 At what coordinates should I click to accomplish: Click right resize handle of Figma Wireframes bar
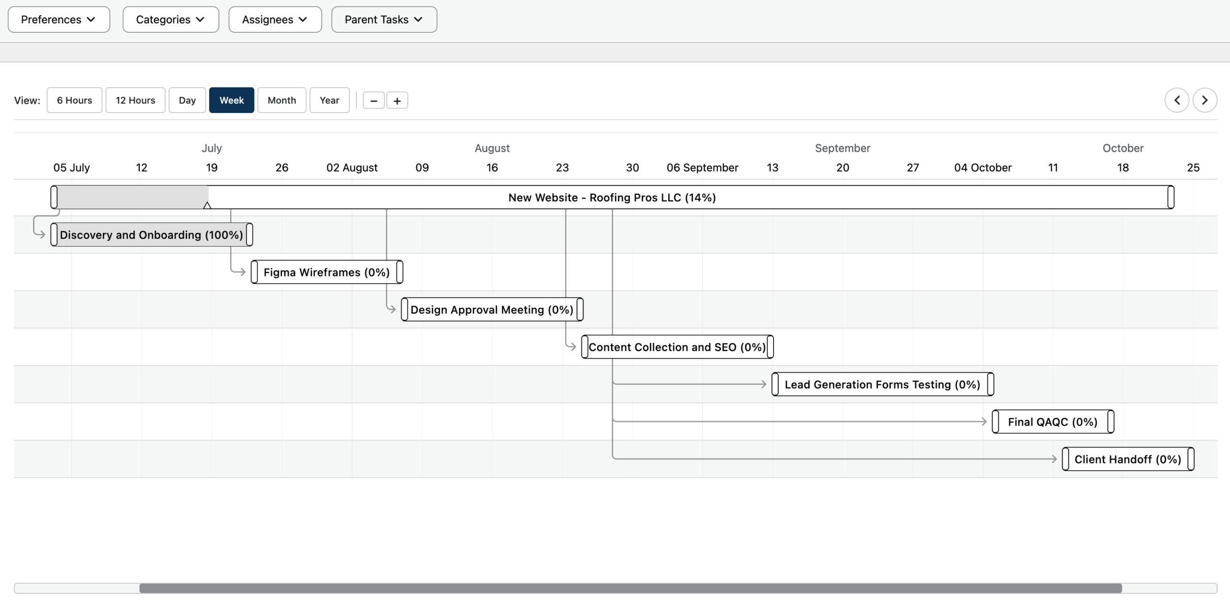(399, 272)
